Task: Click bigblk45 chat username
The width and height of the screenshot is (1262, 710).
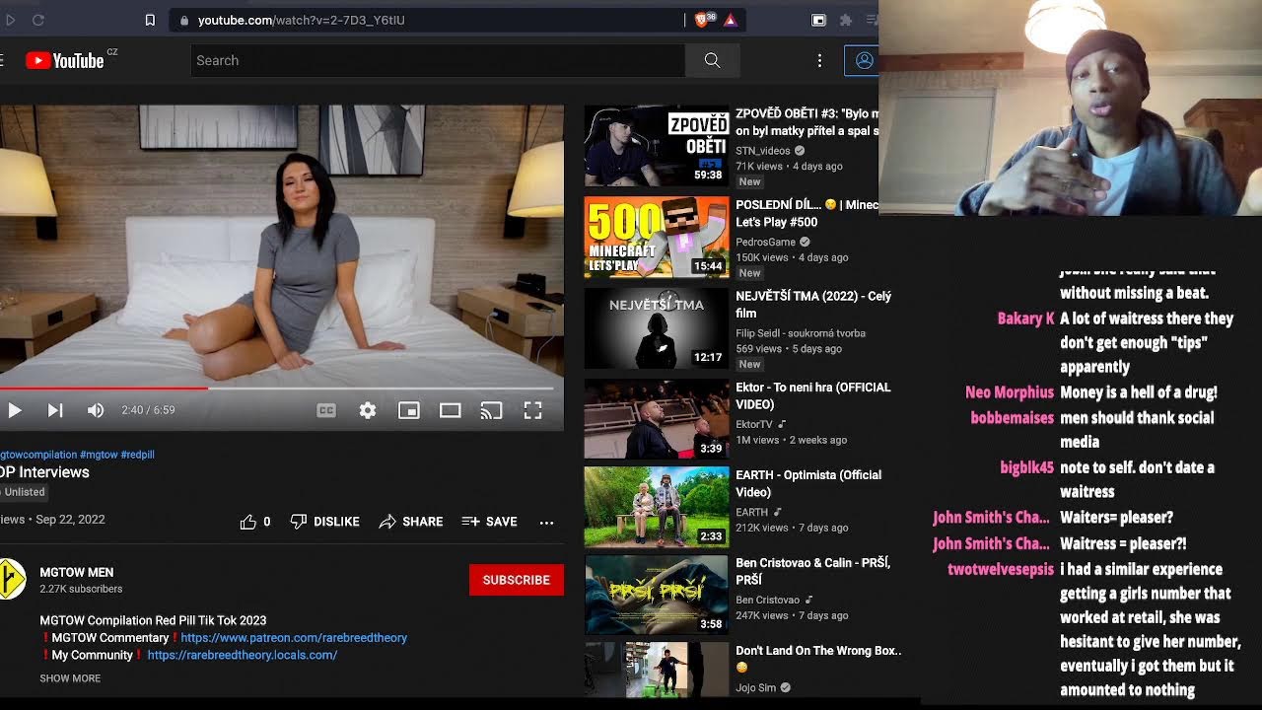Action: coord(1026,467)
